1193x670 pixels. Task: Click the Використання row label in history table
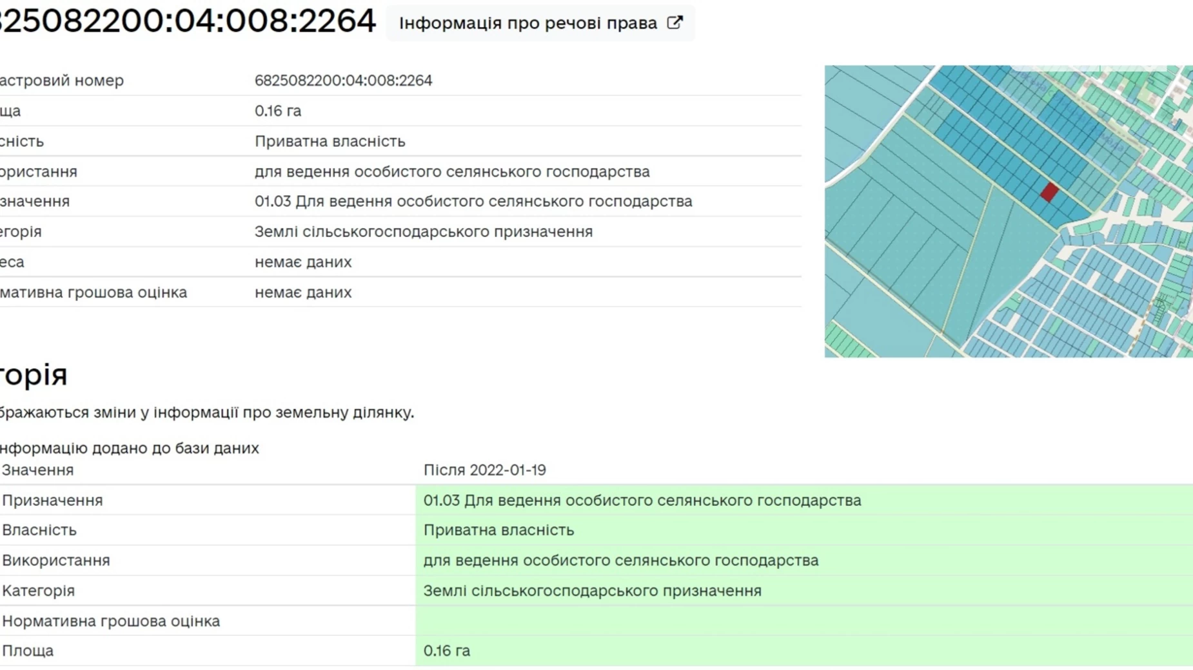56,560
